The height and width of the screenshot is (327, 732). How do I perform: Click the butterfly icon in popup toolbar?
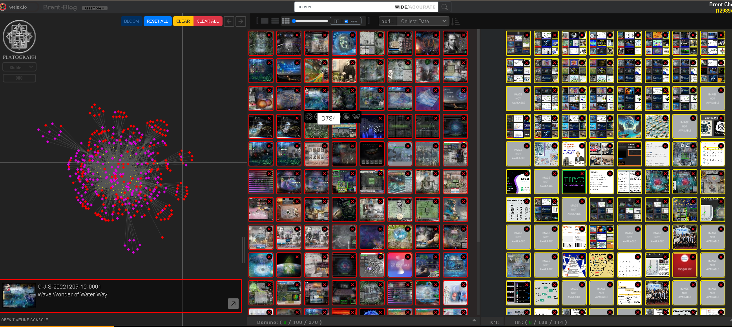pyautogui.click(x=356, y=117)
